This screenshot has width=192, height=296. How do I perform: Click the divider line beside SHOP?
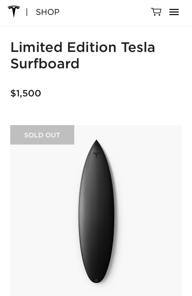pyautogui.click(x=27, y=12)
